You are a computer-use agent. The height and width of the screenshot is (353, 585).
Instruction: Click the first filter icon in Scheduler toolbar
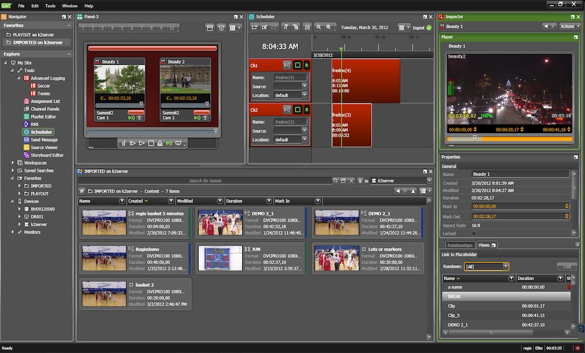point(286,27)
